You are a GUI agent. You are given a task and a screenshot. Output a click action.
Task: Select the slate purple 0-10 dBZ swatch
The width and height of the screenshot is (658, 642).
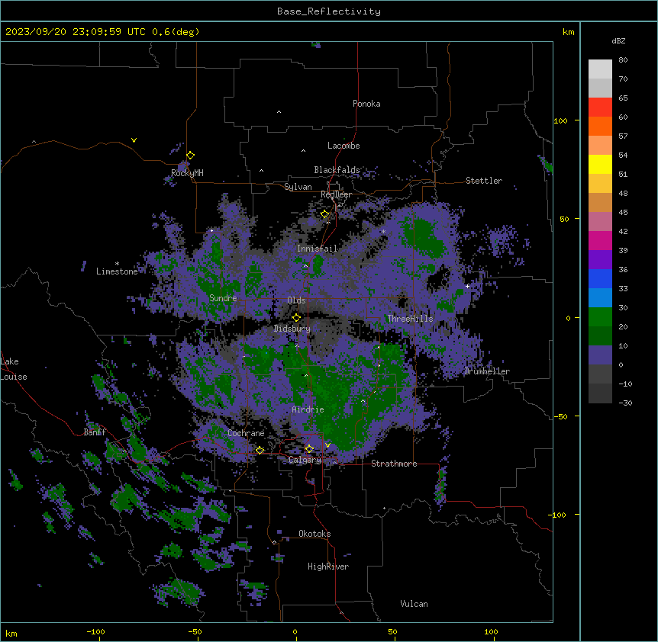[x=600, y=355]
